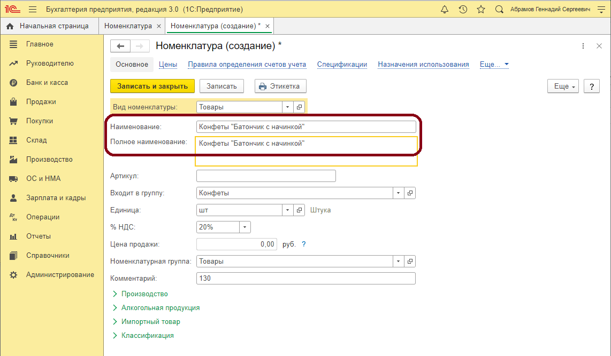Open the Единица dropdown arrow

[287, 210]
